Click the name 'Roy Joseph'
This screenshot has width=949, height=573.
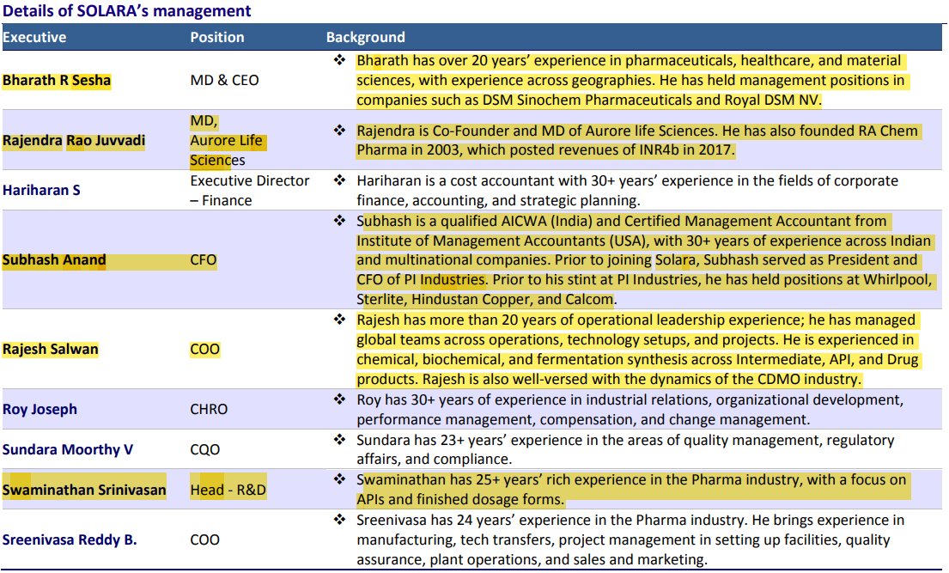coord(40,410)
